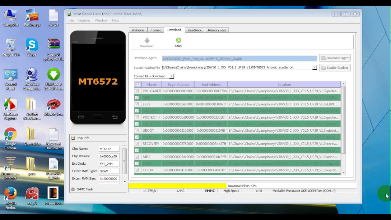Click the Extern RAM Size 0x20000000 field
Image resolution: width=391 pixels, height=220 pixels.
109,179
